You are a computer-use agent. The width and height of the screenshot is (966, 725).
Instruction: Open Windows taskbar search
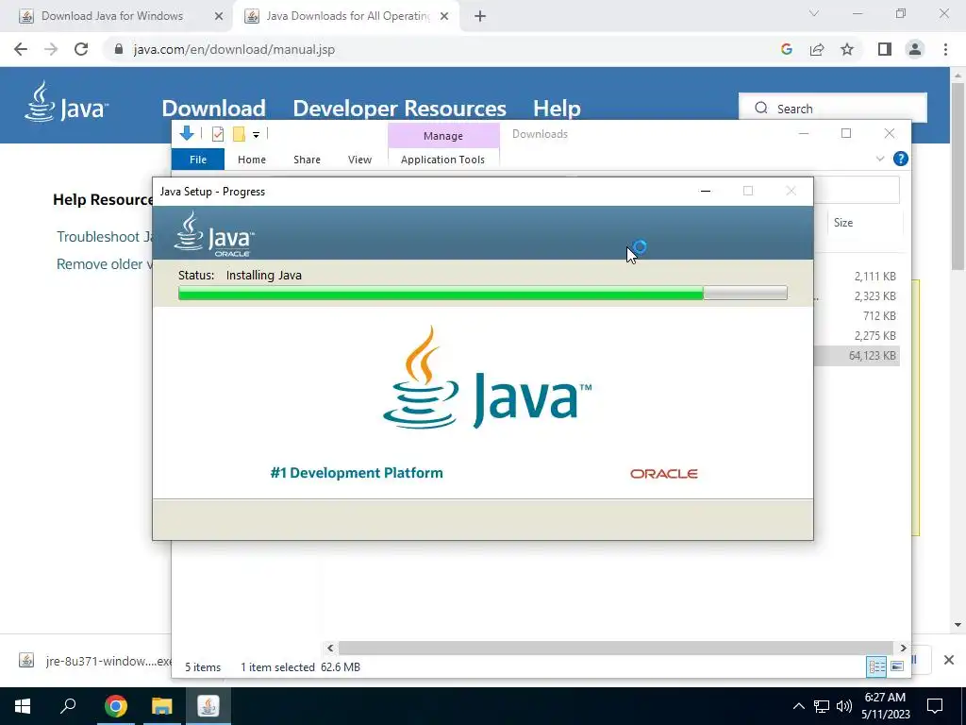(68, 706)
